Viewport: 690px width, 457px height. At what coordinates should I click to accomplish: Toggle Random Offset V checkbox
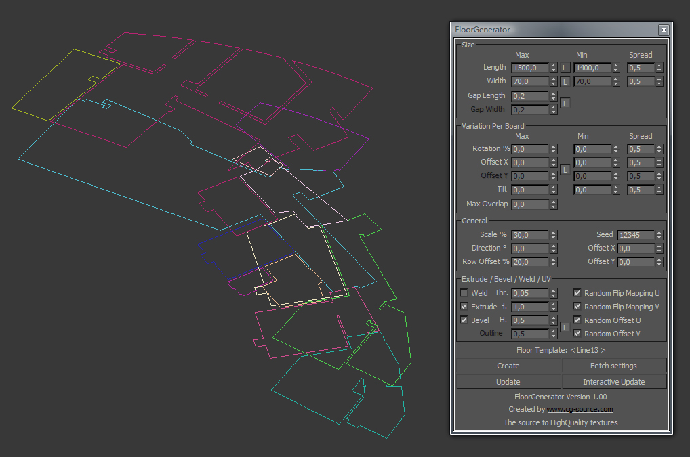[x=577, y=334]
